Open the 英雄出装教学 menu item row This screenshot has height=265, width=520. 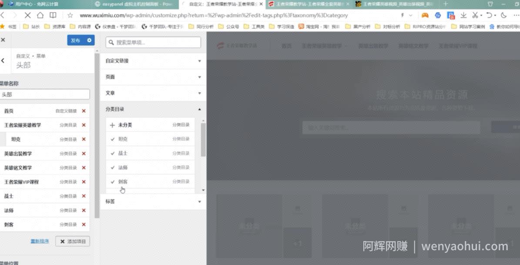(44, 154)
